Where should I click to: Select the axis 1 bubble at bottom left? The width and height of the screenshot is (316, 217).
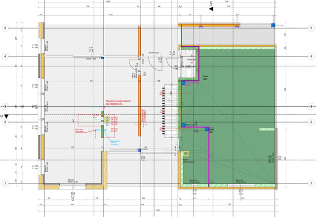(x=5, y=184)
